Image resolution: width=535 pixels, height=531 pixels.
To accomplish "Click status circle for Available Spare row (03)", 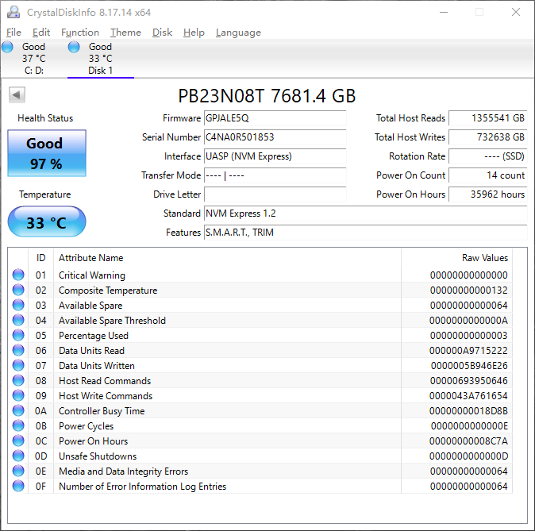I will click(x=18, y=305).
